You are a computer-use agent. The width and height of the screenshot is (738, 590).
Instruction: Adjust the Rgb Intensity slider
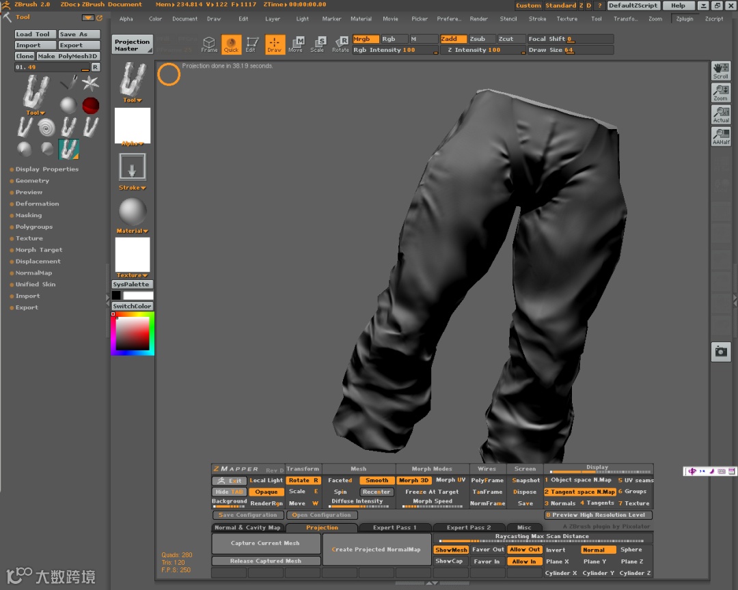tap(395, 50)
